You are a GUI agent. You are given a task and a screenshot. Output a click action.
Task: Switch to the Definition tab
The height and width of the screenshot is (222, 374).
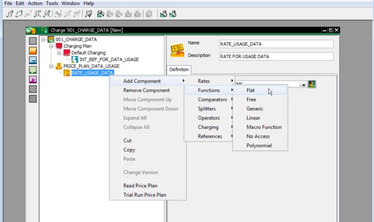pyautogui.click(x=179, y=69)
